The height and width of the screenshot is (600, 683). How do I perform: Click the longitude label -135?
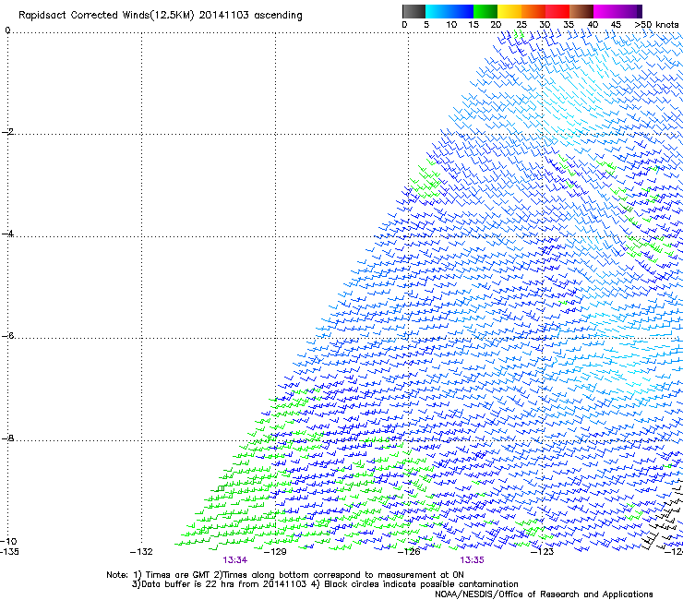pyautogui.click(x=9, y=552)
